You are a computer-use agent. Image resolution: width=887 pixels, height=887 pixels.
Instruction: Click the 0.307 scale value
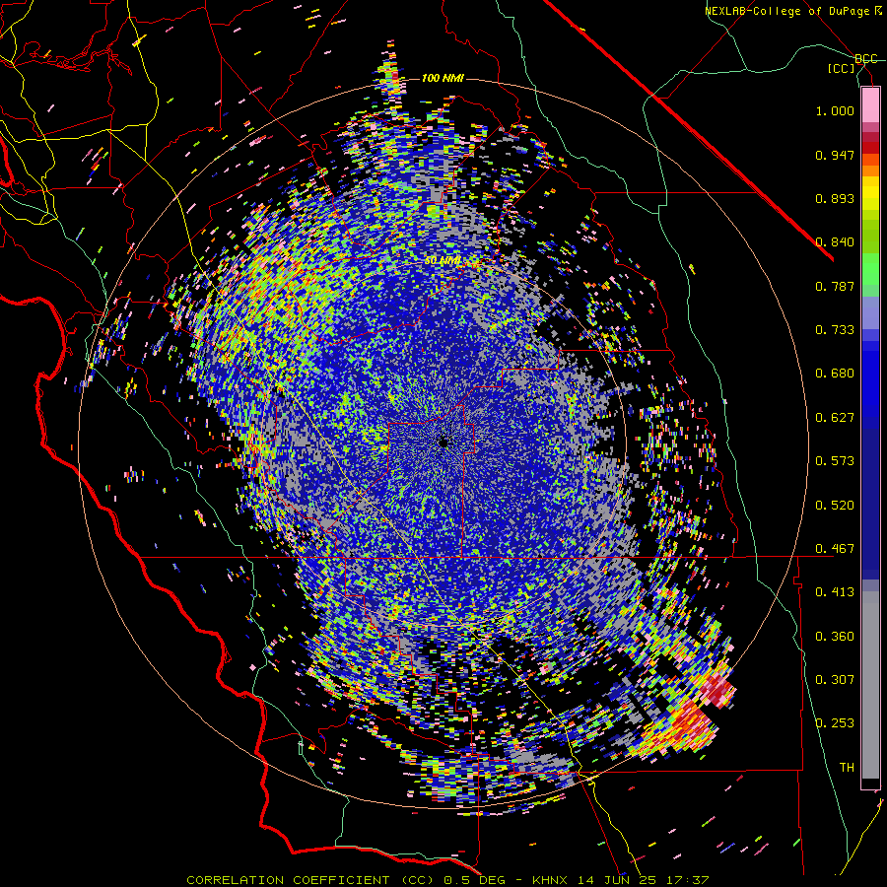pyautogui.click(x=835, y=680)
